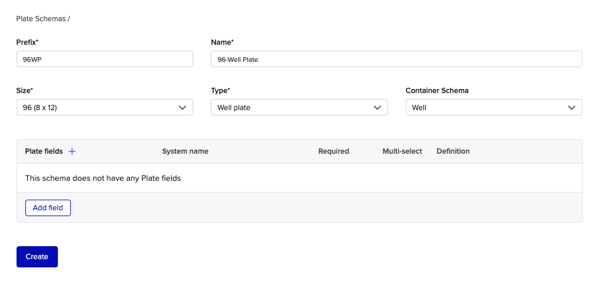Select the System name column header
The width and height of the screenshot is (603, 288).
click(185, 151)
